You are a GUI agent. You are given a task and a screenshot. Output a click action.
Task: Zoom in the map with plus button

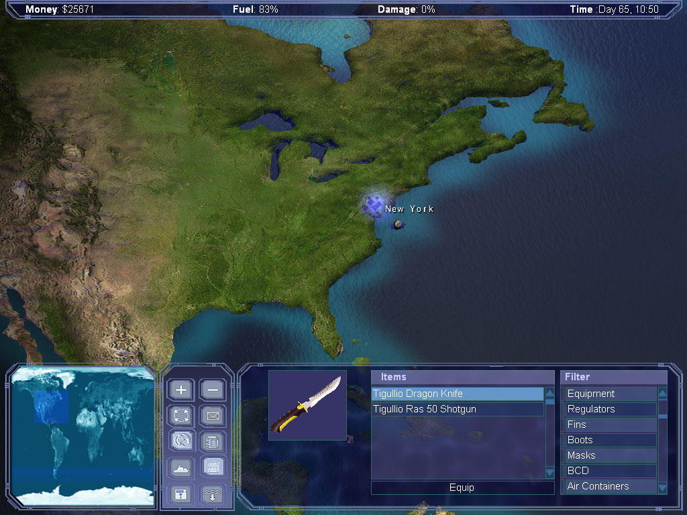click(x=181, y=390)
